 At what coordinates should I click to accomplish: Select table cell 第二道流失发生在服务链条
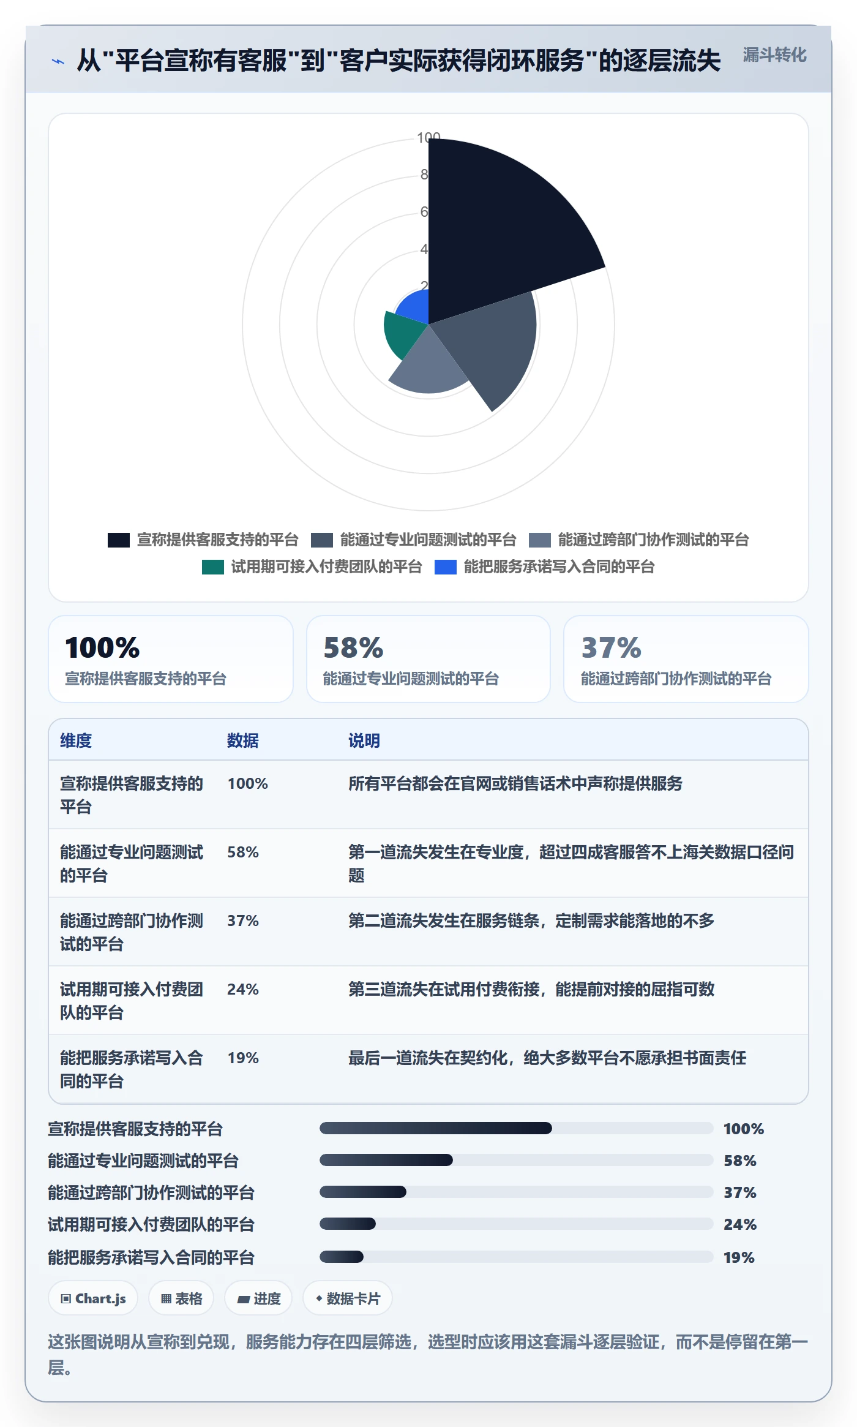[531, 921]
